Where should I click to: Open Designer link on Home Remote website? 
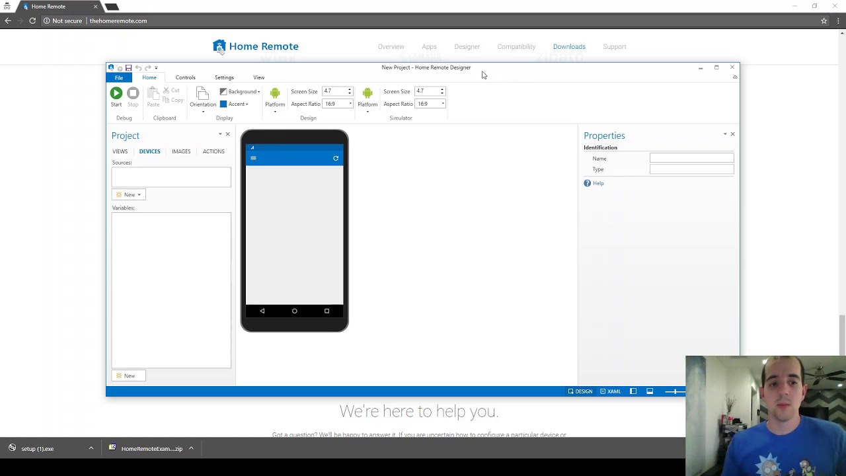467,47
